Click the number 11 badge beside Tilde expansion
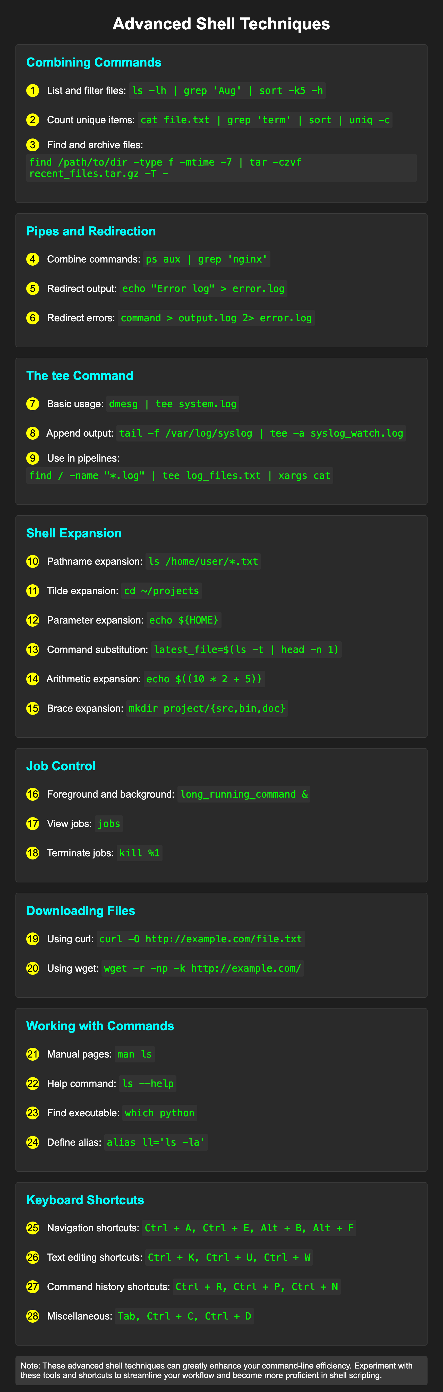This screenshot has height=1392, width=443. [33, 591]
